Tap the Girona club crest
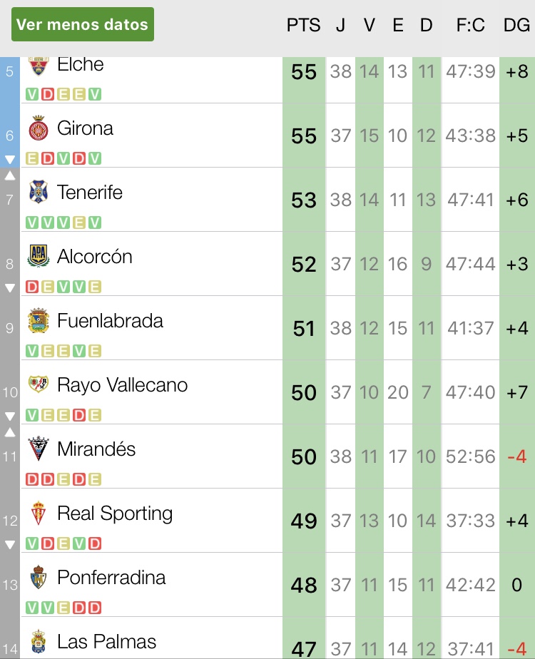Image resolution: width=535 pixels, height=659 pixels. pyautogui.click(x=38, y=129)
